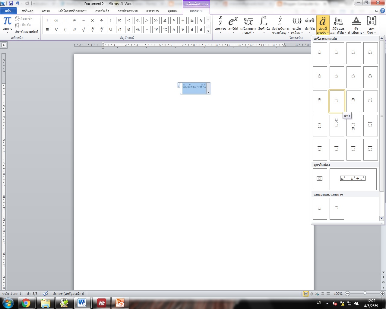386x309 pixels.
Task: Open the แฟ้ม (File) tab
Action: point(8,11)
